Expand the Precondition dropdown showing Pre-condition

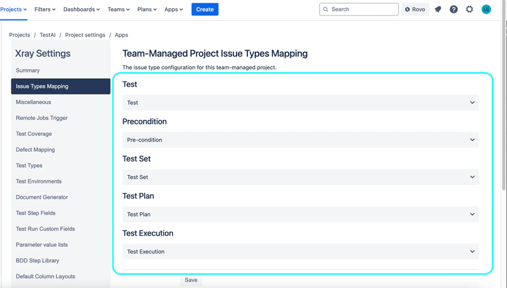301,139
